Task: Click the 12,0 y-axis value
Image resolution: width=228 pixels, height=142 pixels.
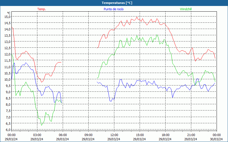Action: [x=8, y=54]
